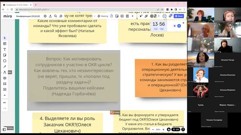Go to the Miro home logo
Image resolution: width=241 pixels, height=135 pixels.
coord(8,16)
